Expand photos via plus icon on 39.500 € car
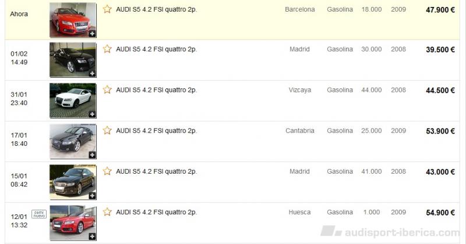The height and width of the screenshot is (244, 466). 92,73
